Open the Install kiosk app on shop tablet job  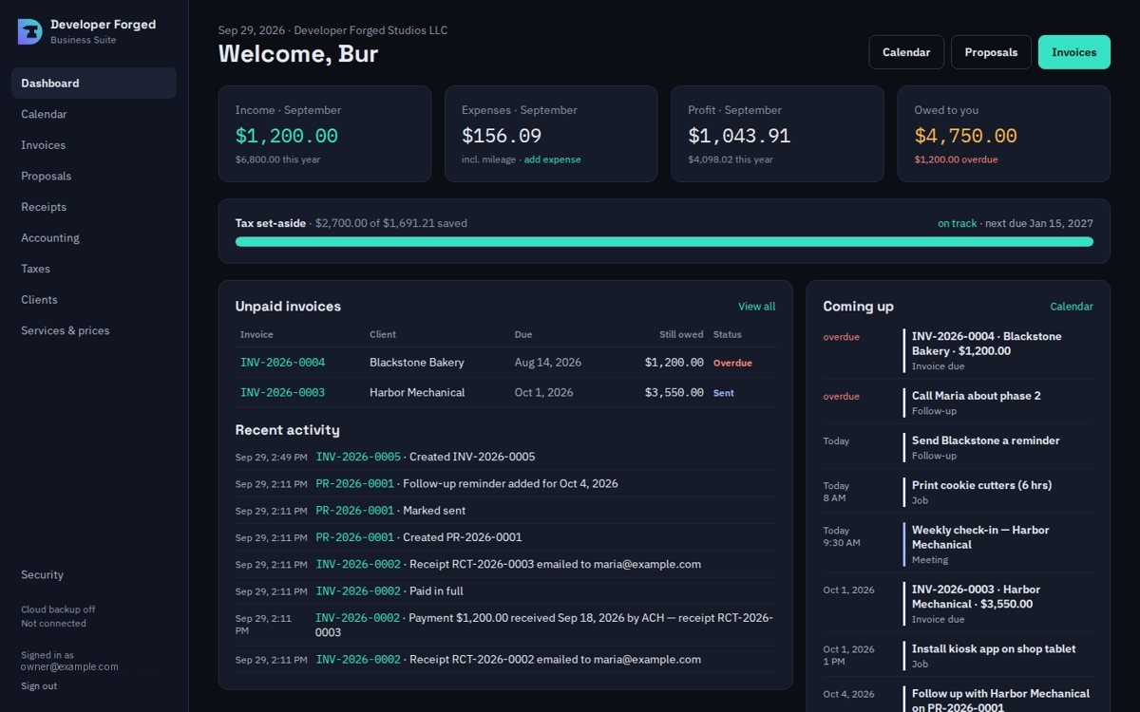point(997,656)
